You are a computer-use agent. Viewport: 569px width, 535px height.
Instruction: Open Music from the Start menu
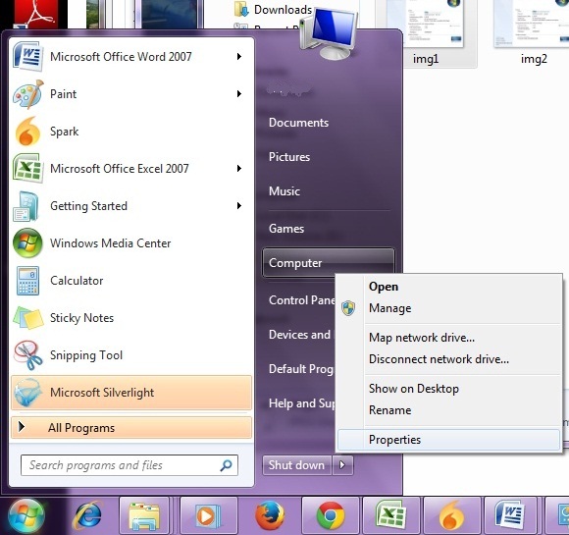284,191
